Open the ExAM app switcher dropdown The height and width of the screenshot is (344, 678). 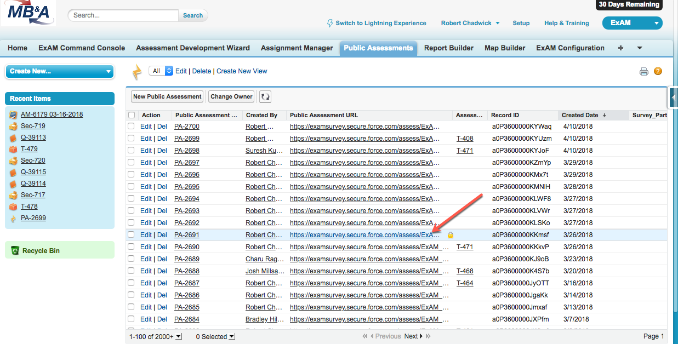pyautogui.click(x=632, y=23)
